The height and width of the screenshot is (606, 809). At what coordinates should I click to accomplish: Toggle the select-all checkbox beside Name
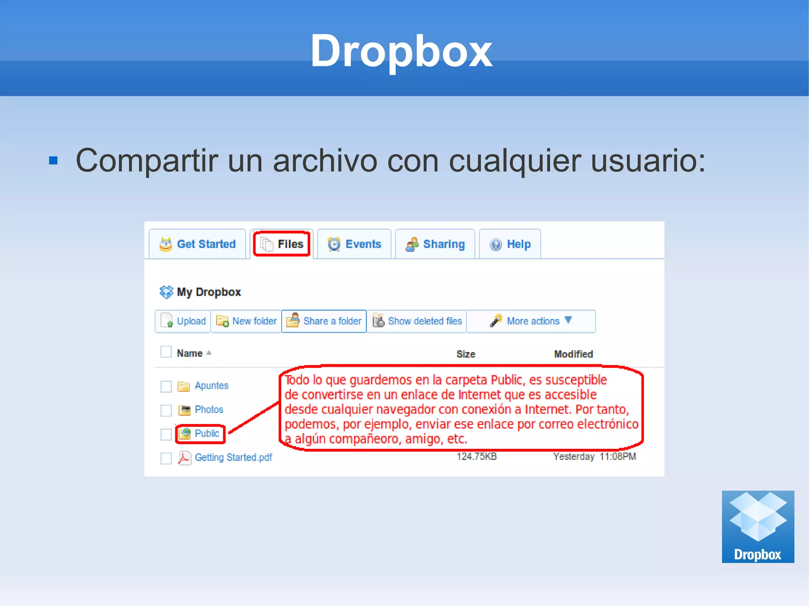(x=166, y=352)
